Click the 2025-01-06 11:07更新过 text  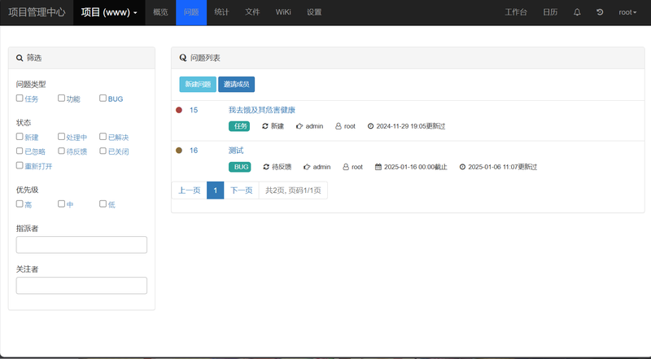click(x=502, y=167)
